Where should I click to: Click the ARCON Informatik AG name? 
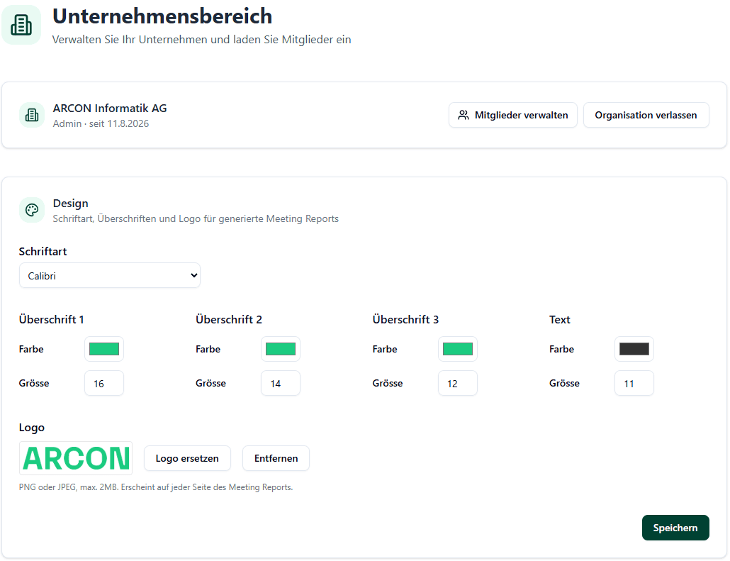click(x=110, y=108)
